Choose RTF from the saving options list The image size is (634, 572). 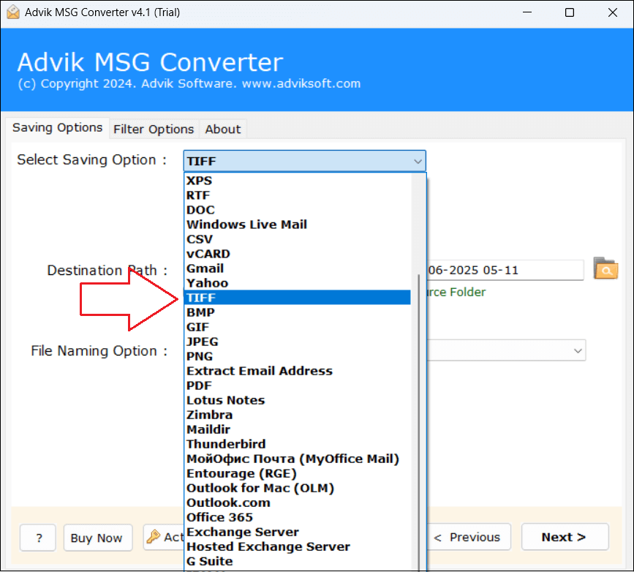coord(297,195)
